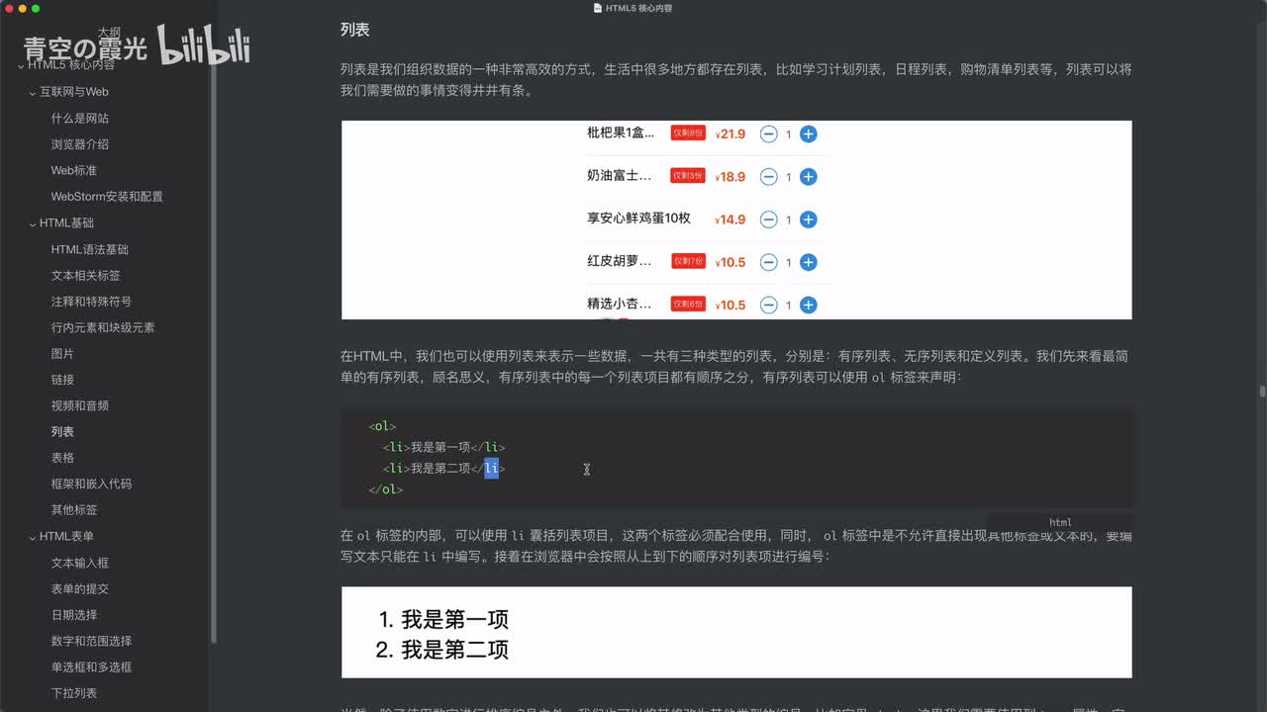Collapse the HTML基础 section chevron
Image resolution: width=1267 pixels, height=712 pixels.
click(32, 223)
